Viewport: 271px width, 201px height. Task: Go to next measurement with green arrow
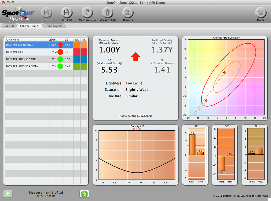pyautogui.click(x=85, y=194)
